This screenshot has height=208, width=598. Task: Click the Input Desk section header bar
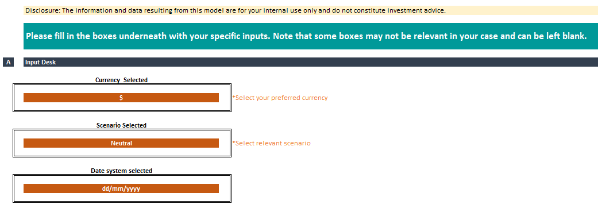(310, 62)
